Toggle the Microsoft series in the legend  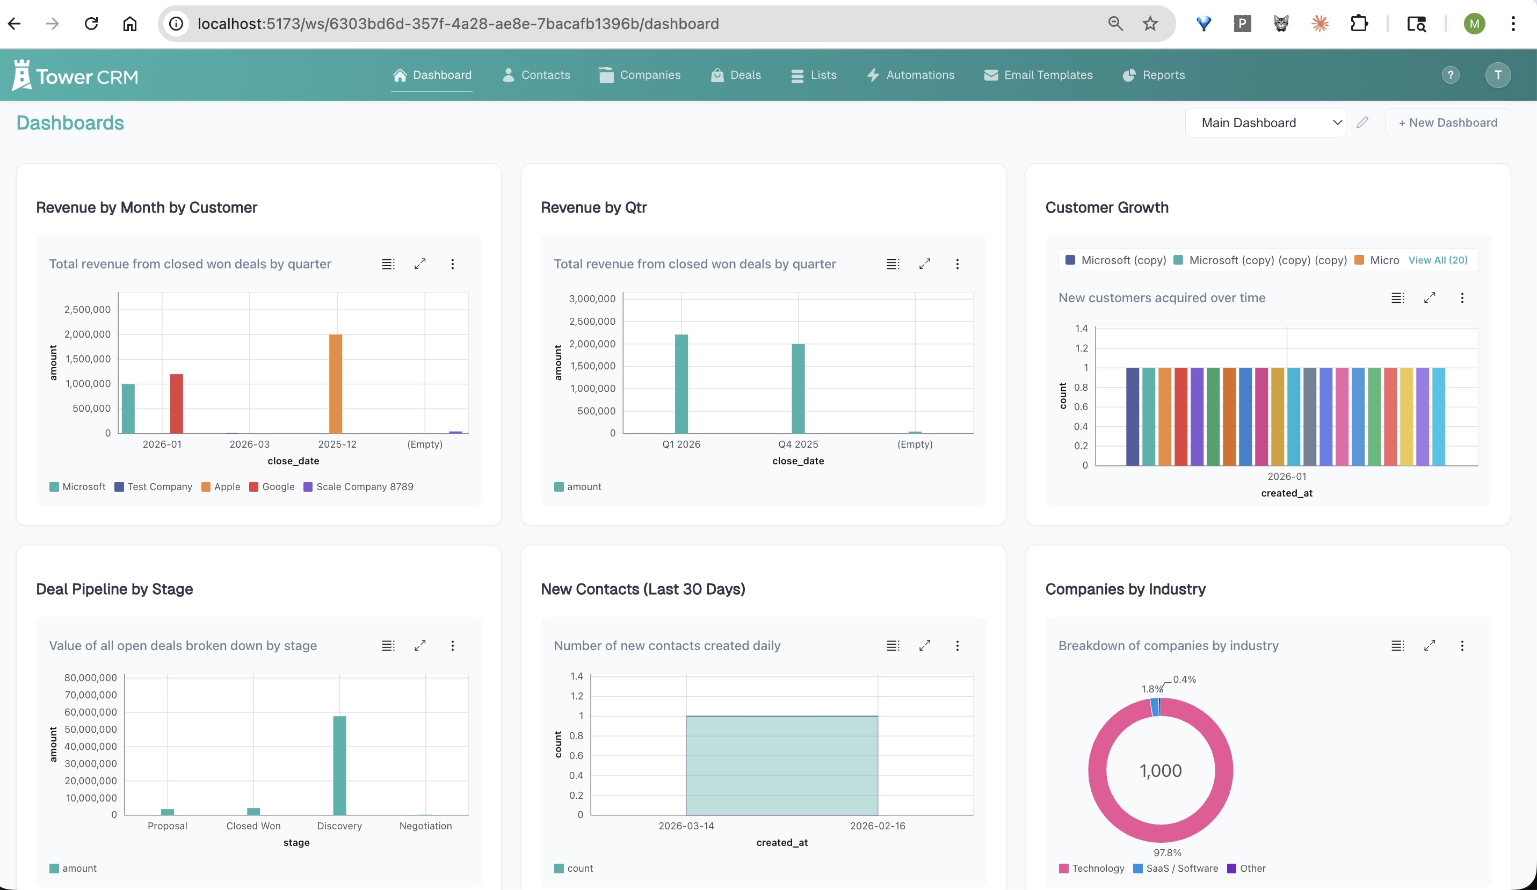[x=77, y=486]
